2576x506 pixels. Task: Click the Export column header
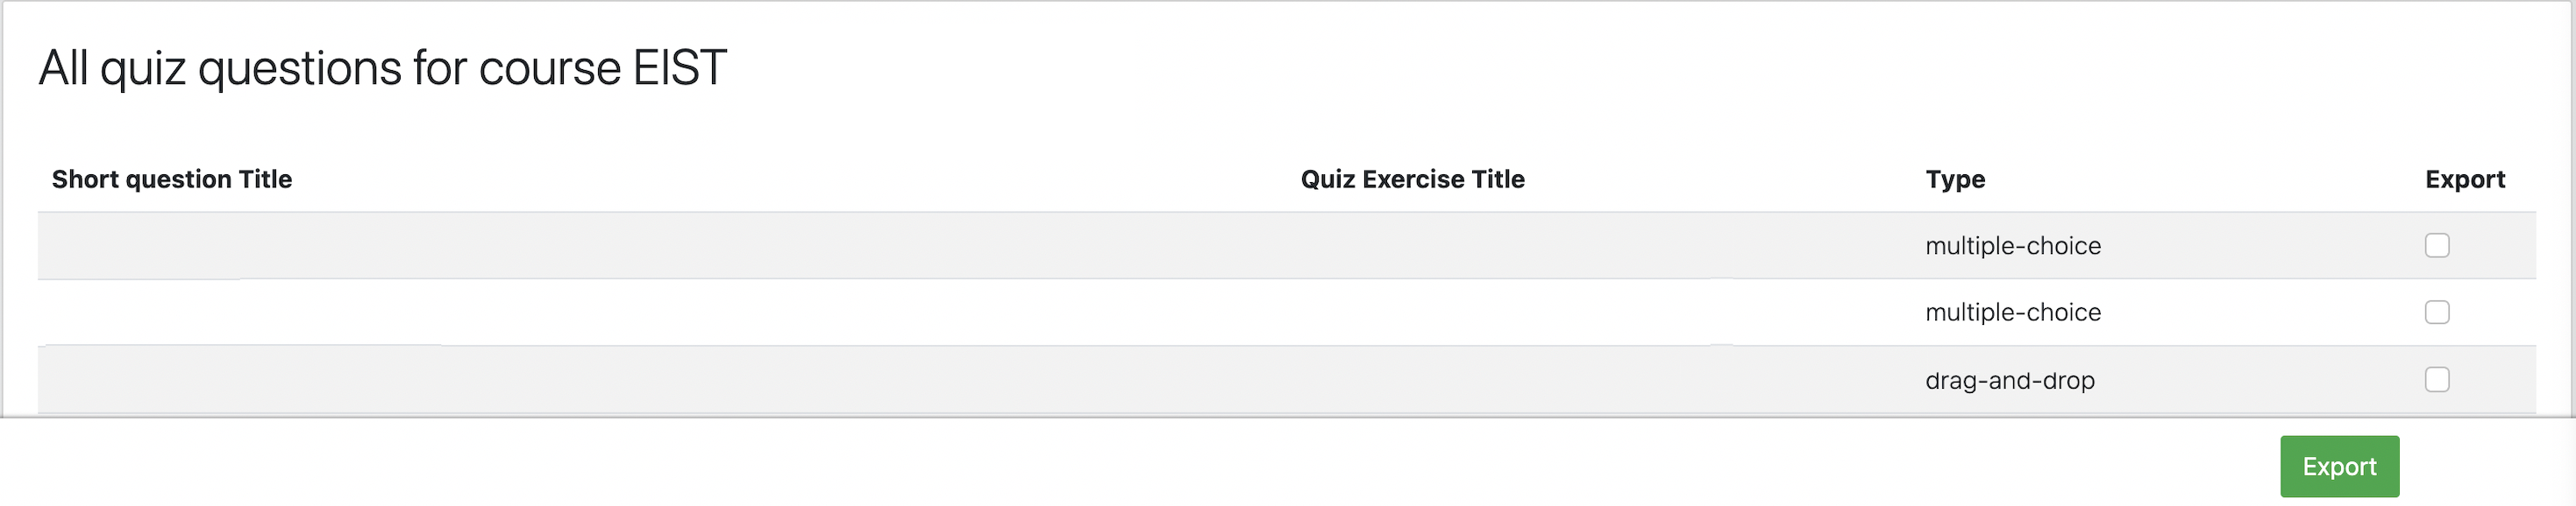click(2464, 179)
